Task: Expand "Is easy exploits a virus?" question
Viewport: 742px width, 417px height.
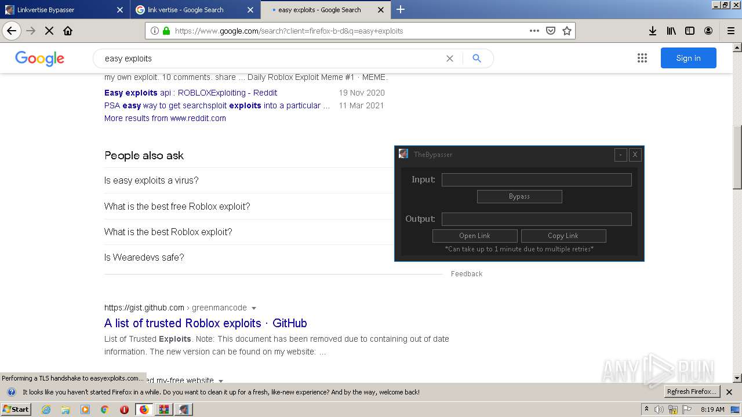Action: 151,180
